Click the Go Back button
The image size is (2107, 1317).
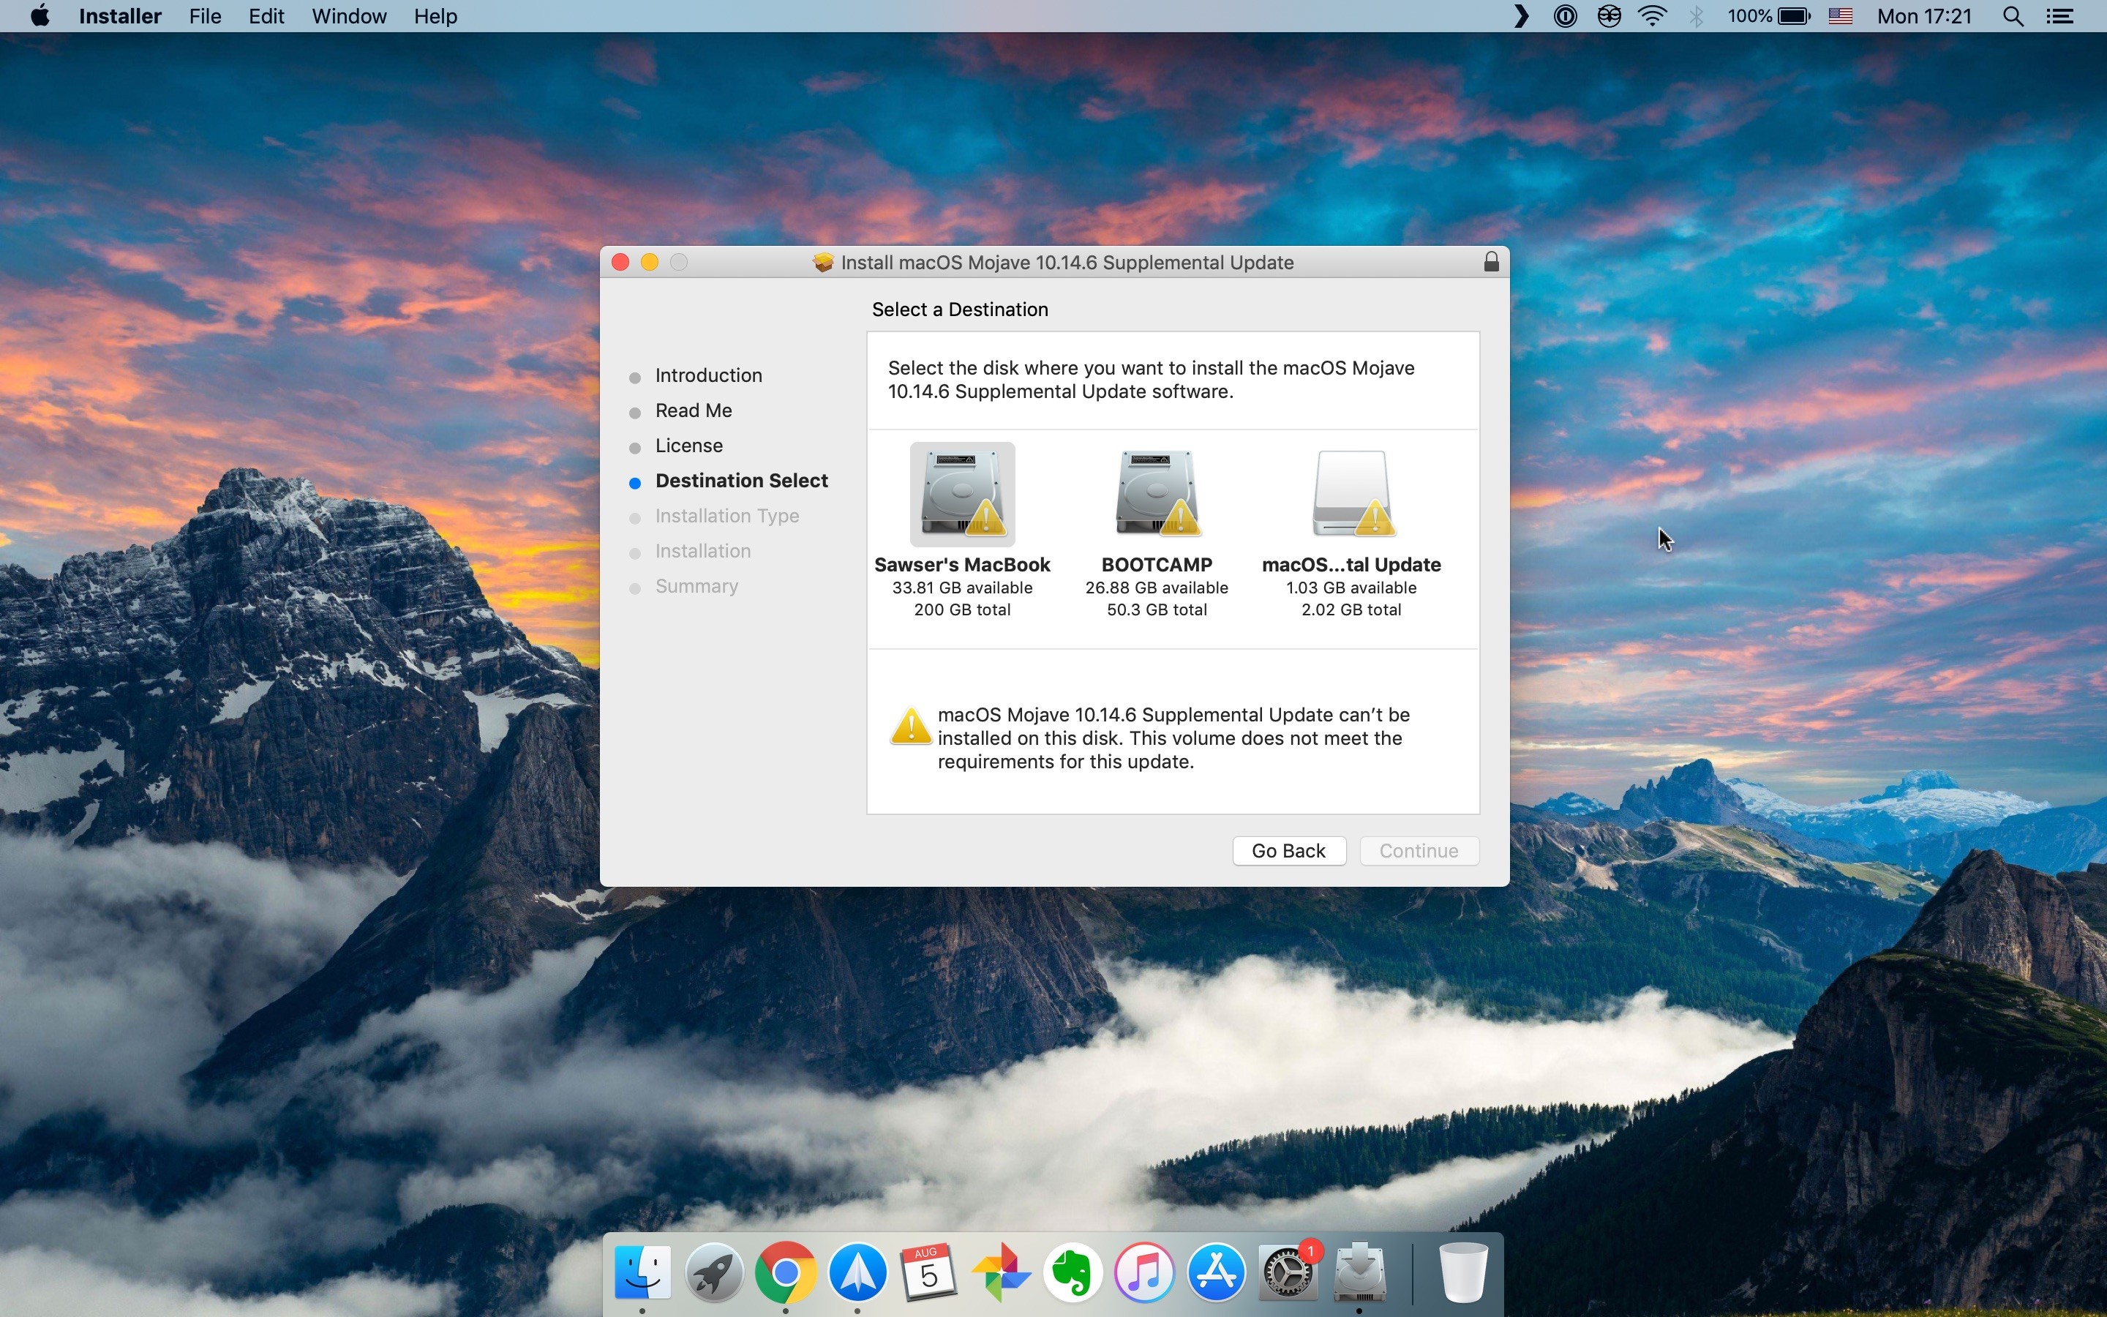[1288, 851]
